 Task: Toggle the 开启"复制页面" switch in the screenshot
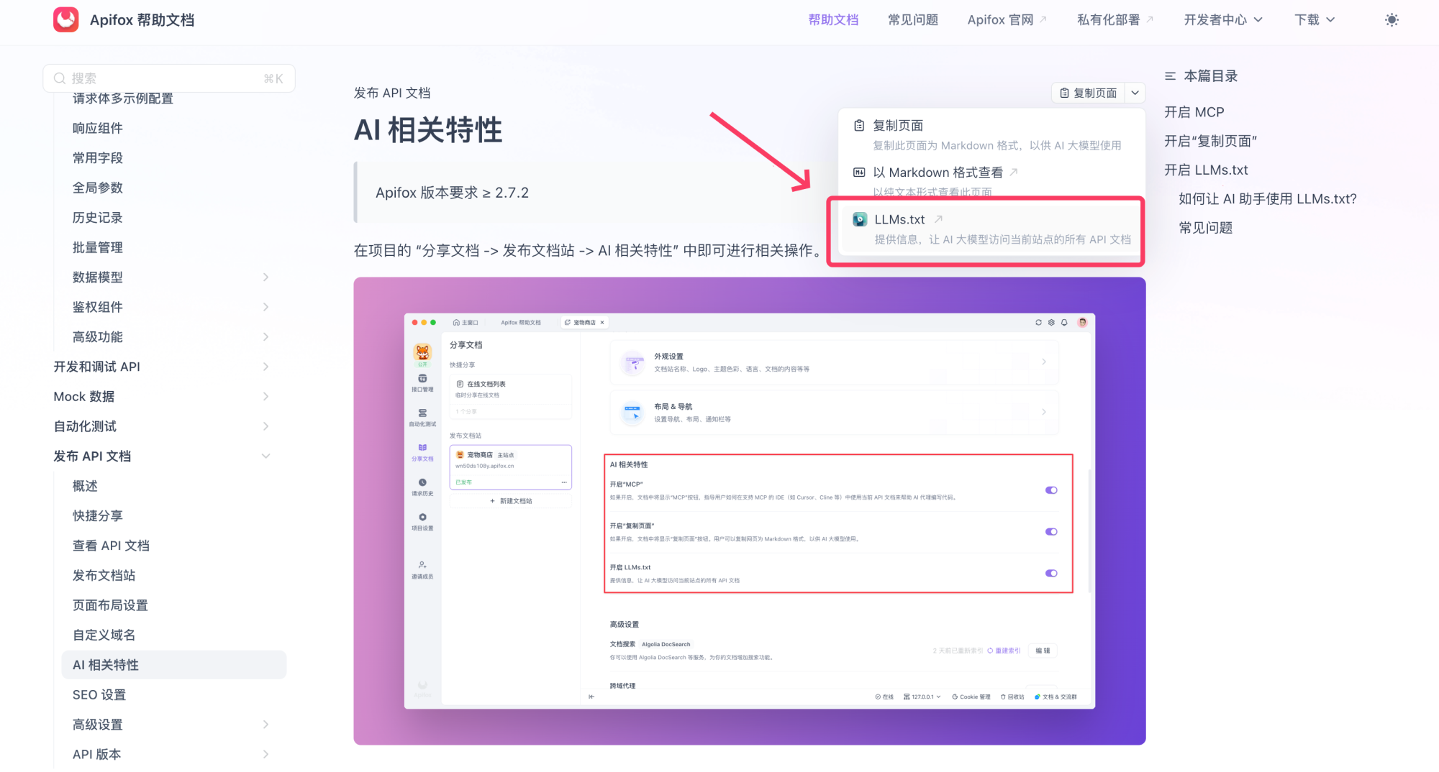coord(1051,532)
